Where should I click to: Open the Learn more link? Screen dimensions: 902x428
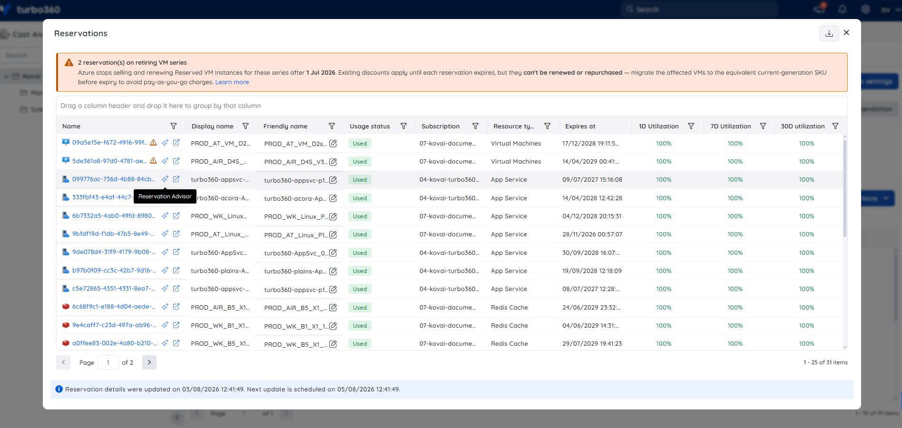232,82
